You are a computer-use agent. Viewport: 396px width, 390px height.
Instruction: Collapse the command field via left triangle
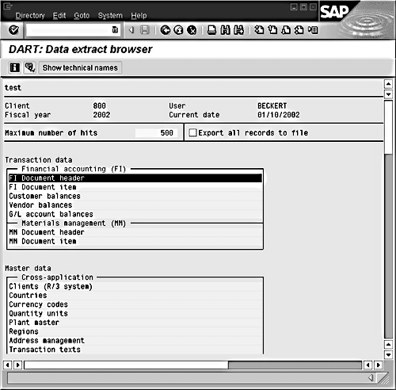click(131, 30)
